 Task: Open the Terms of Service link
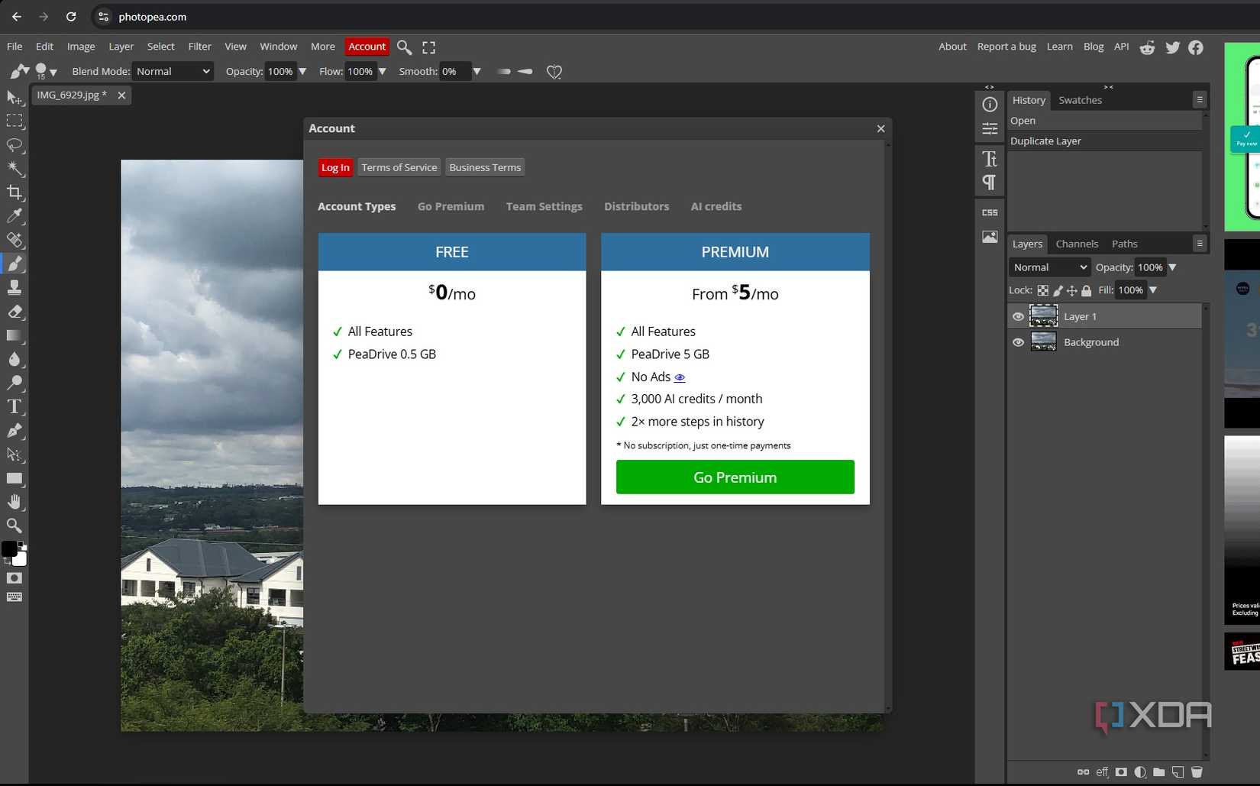pos(399,167)
